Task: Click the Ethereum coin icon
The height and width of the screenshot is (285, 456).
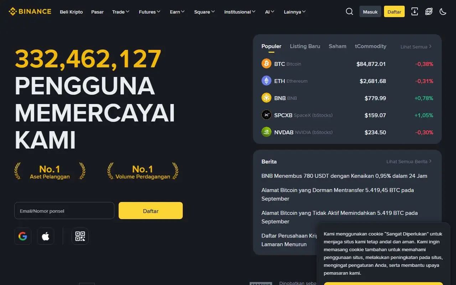Action: pos(266,81)
